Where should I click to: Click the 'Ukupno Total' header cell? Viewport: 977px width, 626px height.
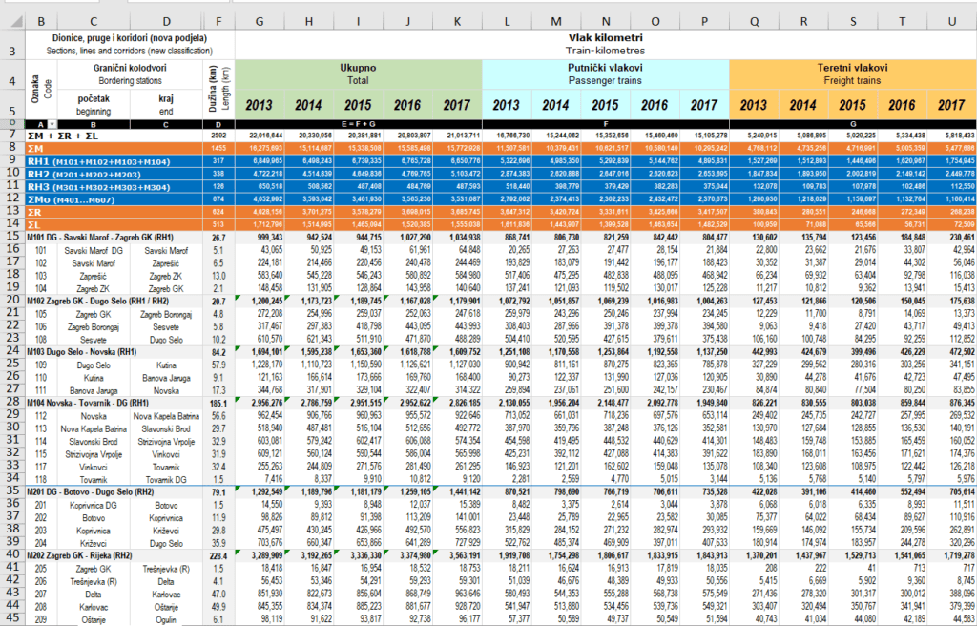tap(359, 74)
